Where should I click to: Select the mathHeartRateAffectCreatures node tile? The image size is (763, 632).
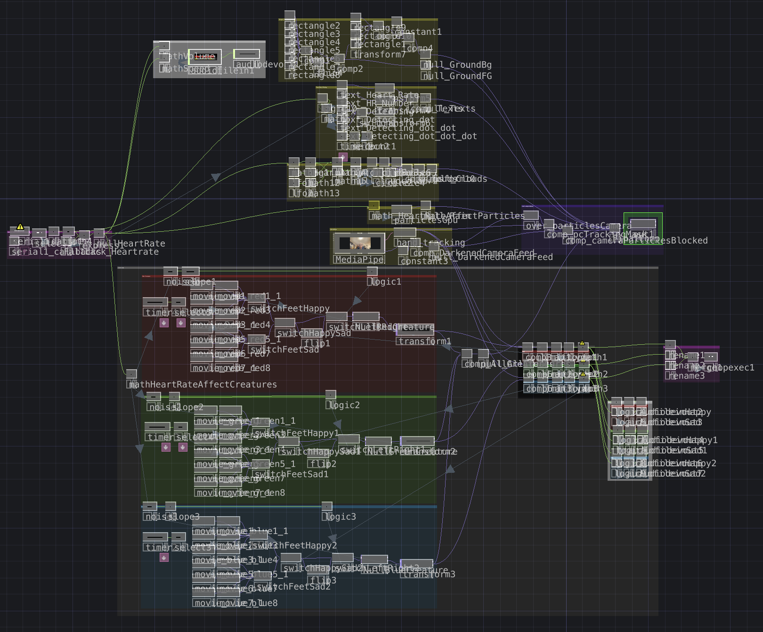(x=131, y=374)
